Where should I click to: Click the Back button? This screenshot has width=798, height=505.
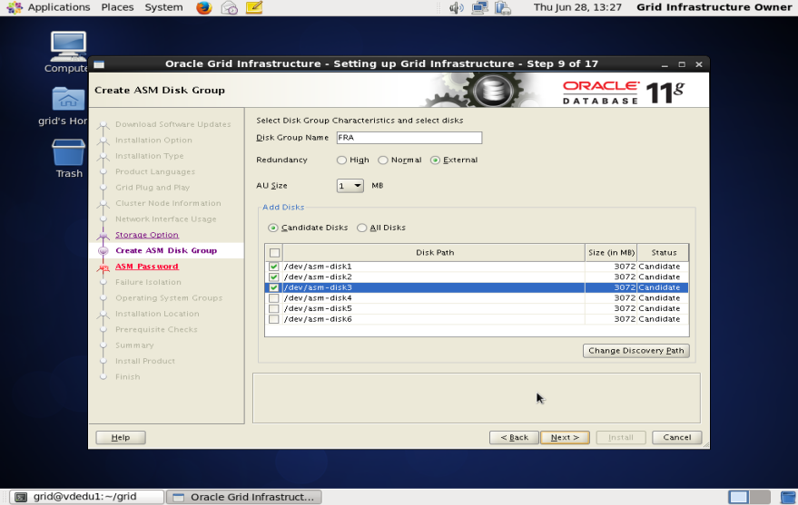pos(514,437)
